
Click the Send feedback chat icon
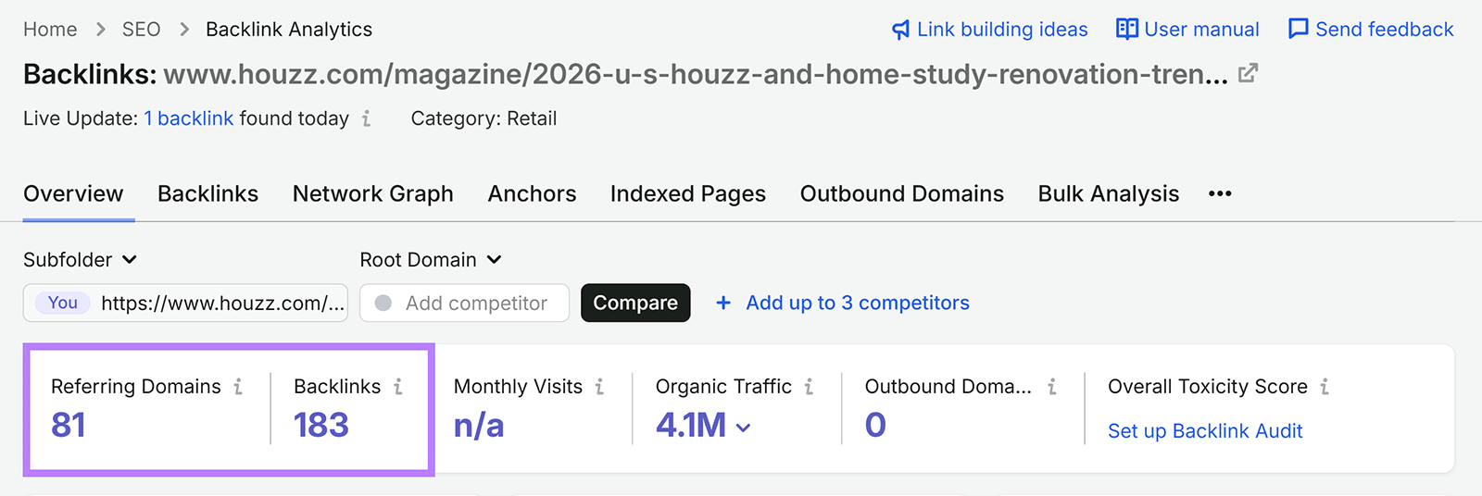(x=1299, y=29)
